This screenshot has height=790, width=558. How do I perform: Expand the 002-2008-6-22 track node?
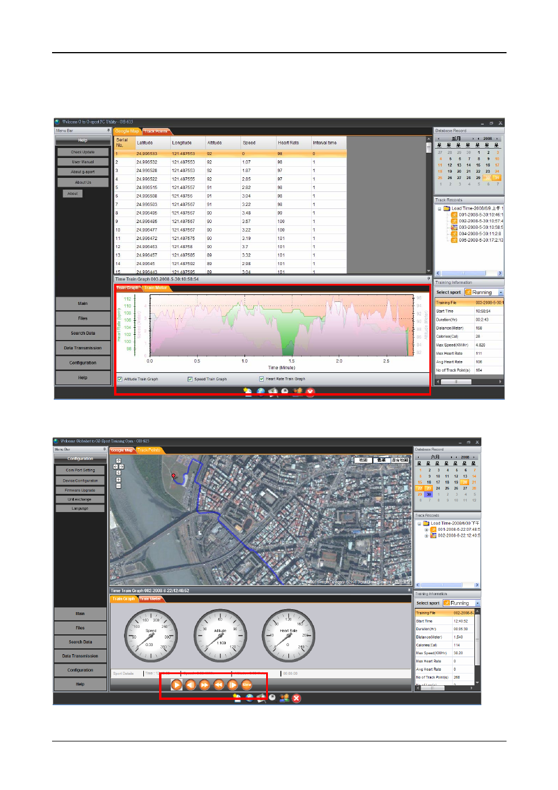(426, 535)
